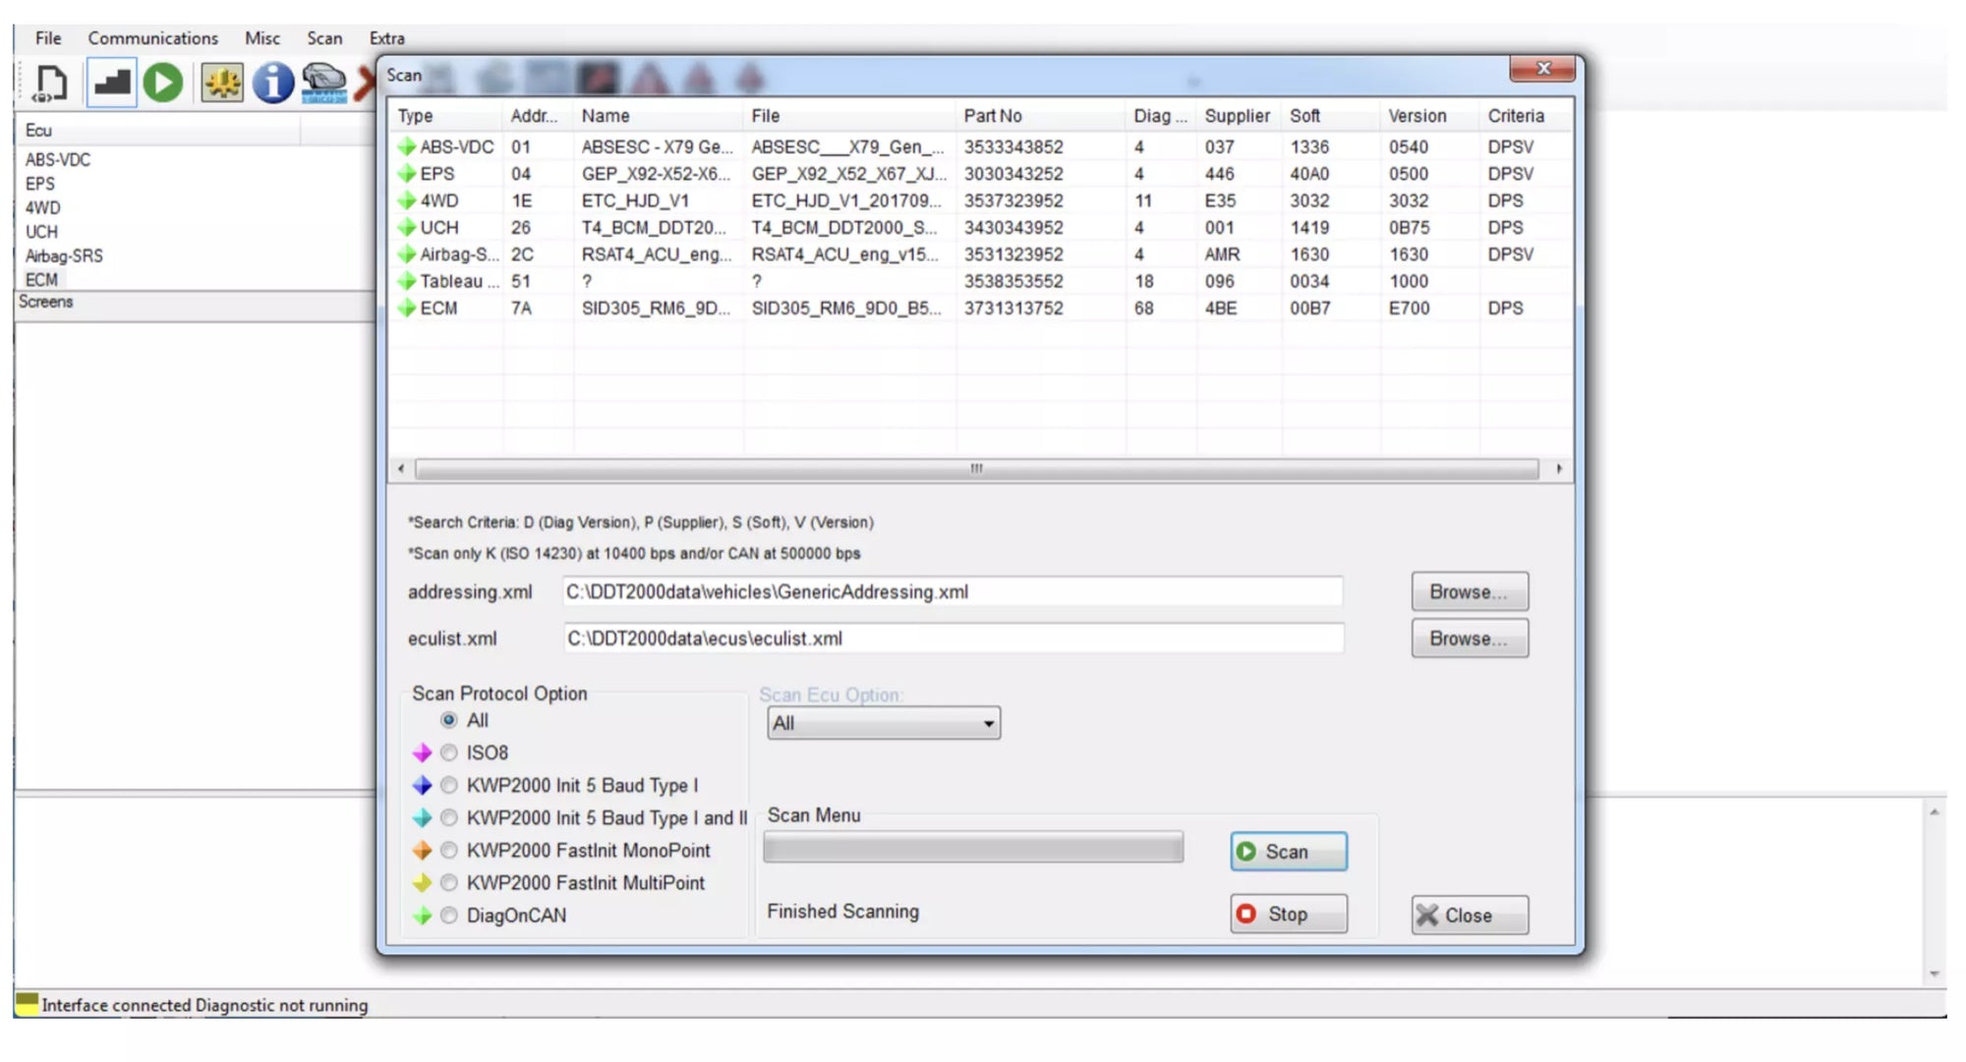Select ECM in the left Ecu list
This screenshot has height=1062, width=1966.
41,280
